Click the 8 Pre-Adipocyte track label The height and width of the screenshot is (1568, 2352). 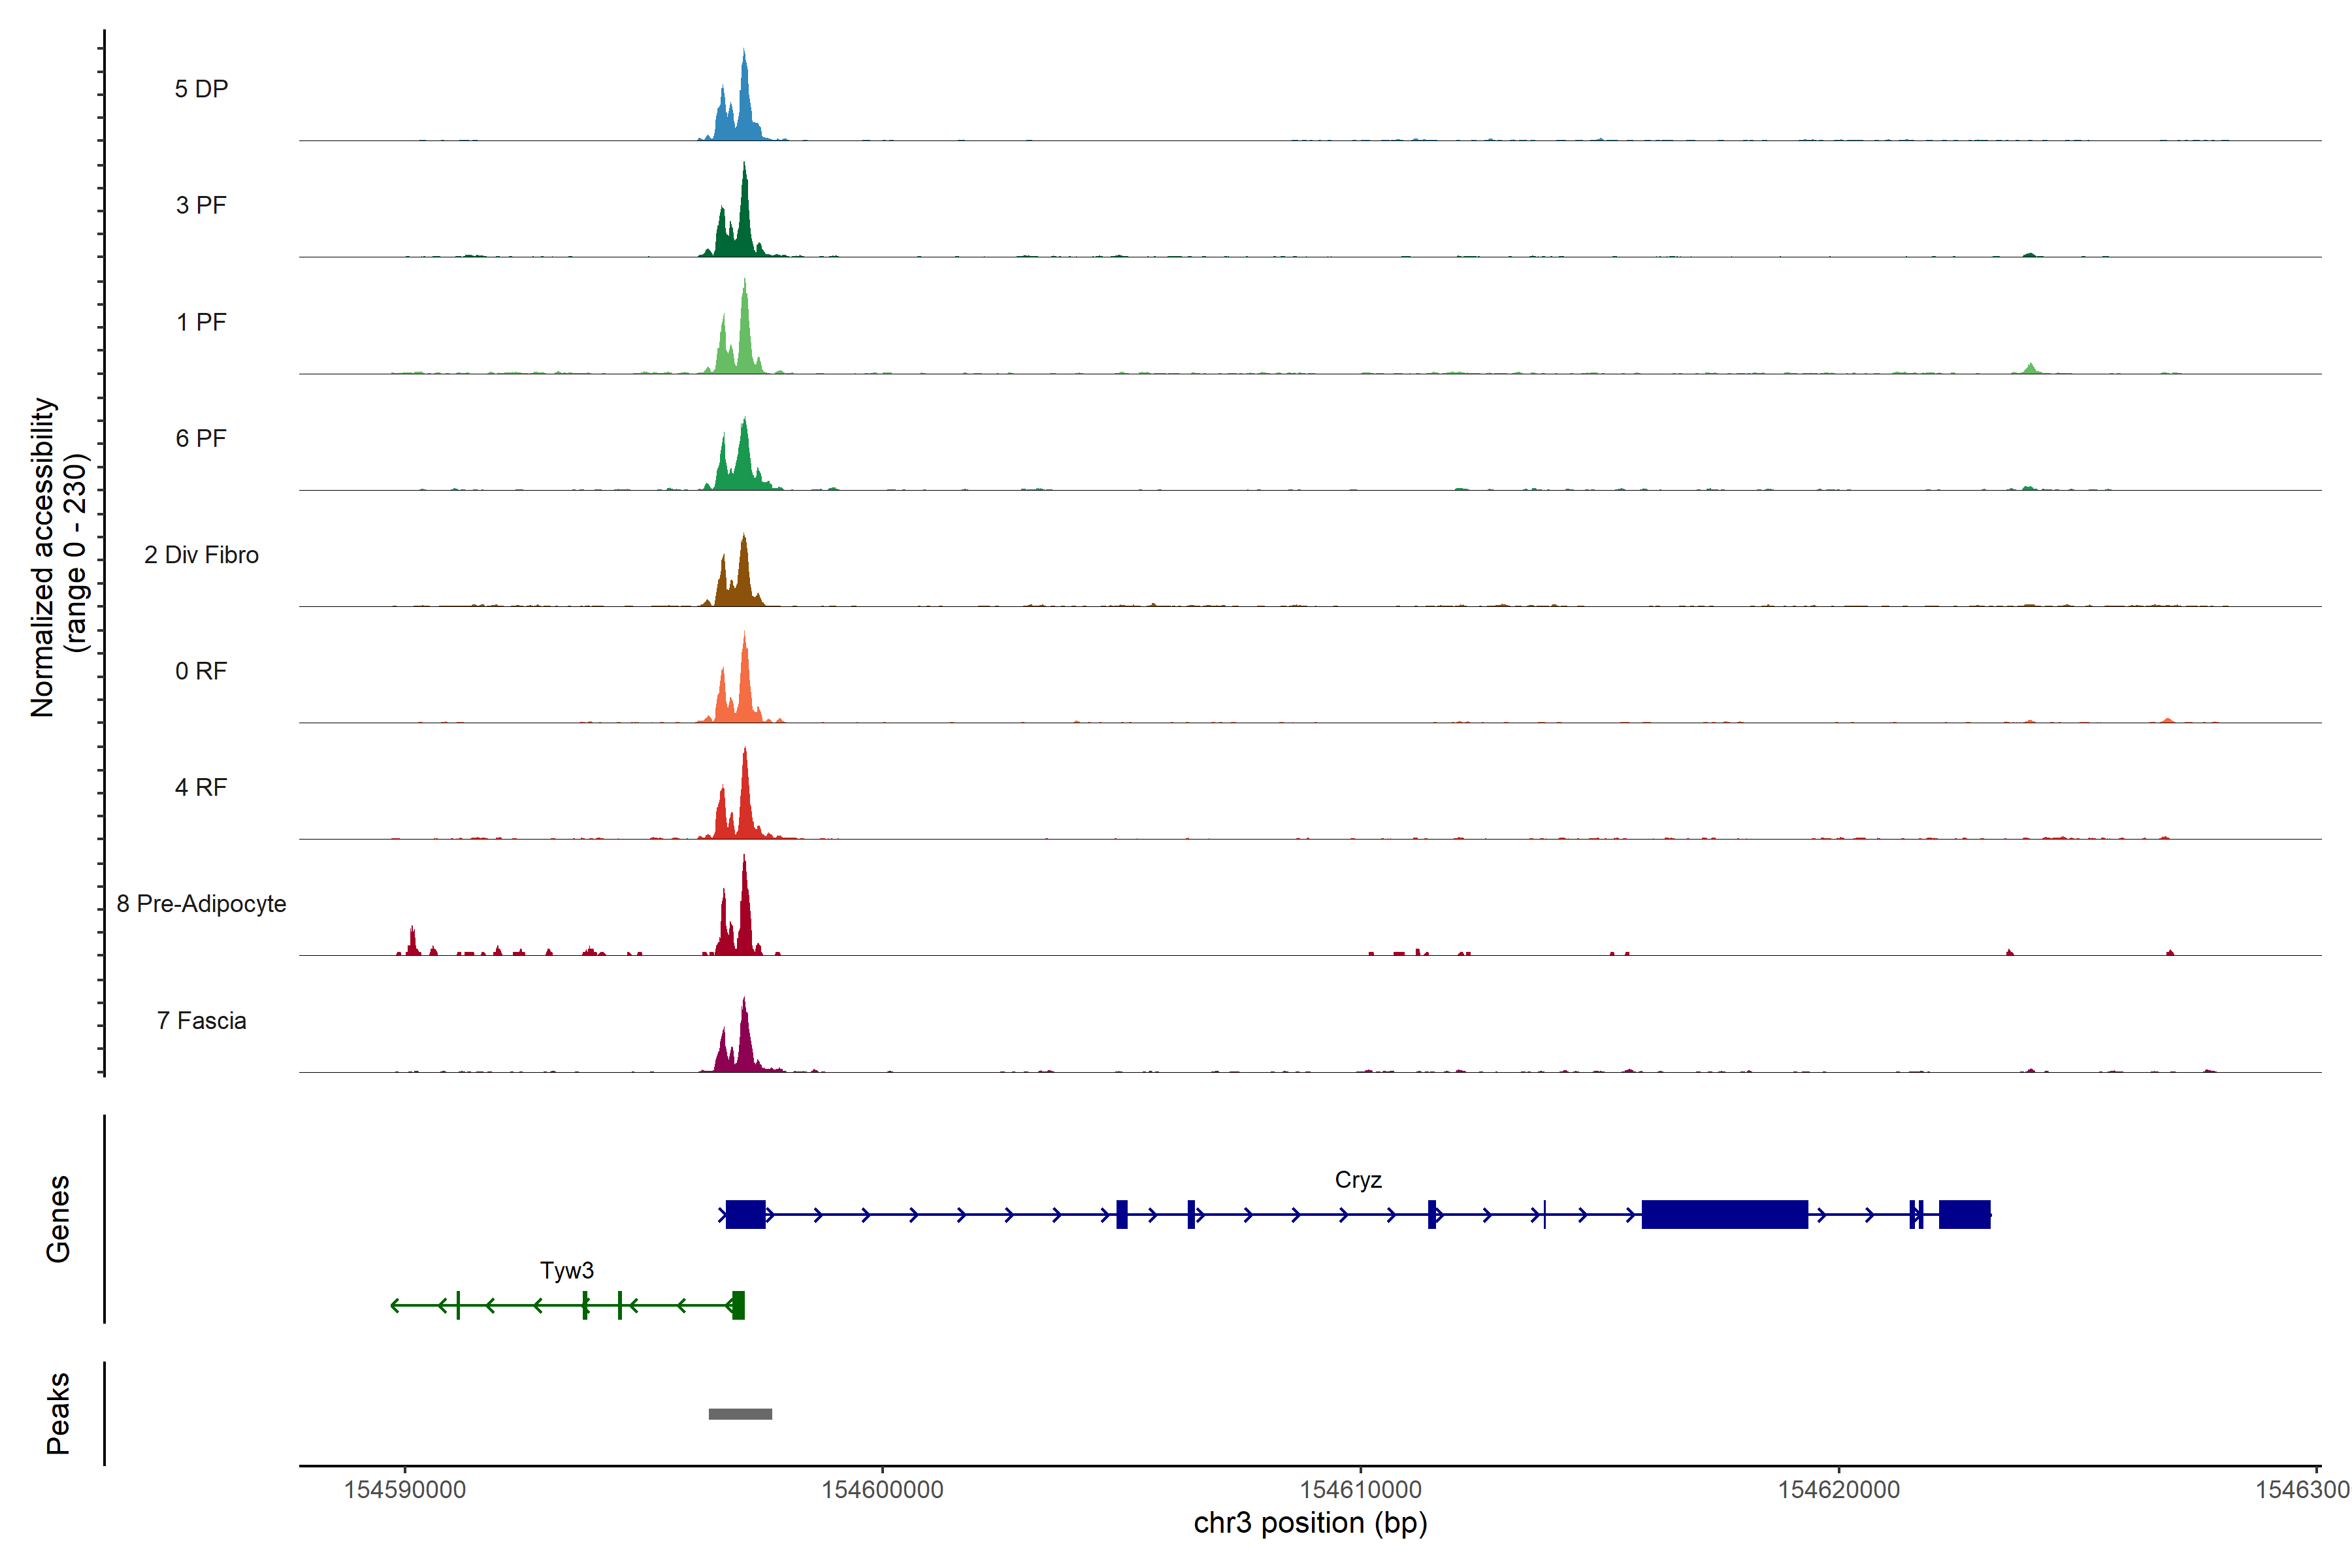[x=201, y=904]
